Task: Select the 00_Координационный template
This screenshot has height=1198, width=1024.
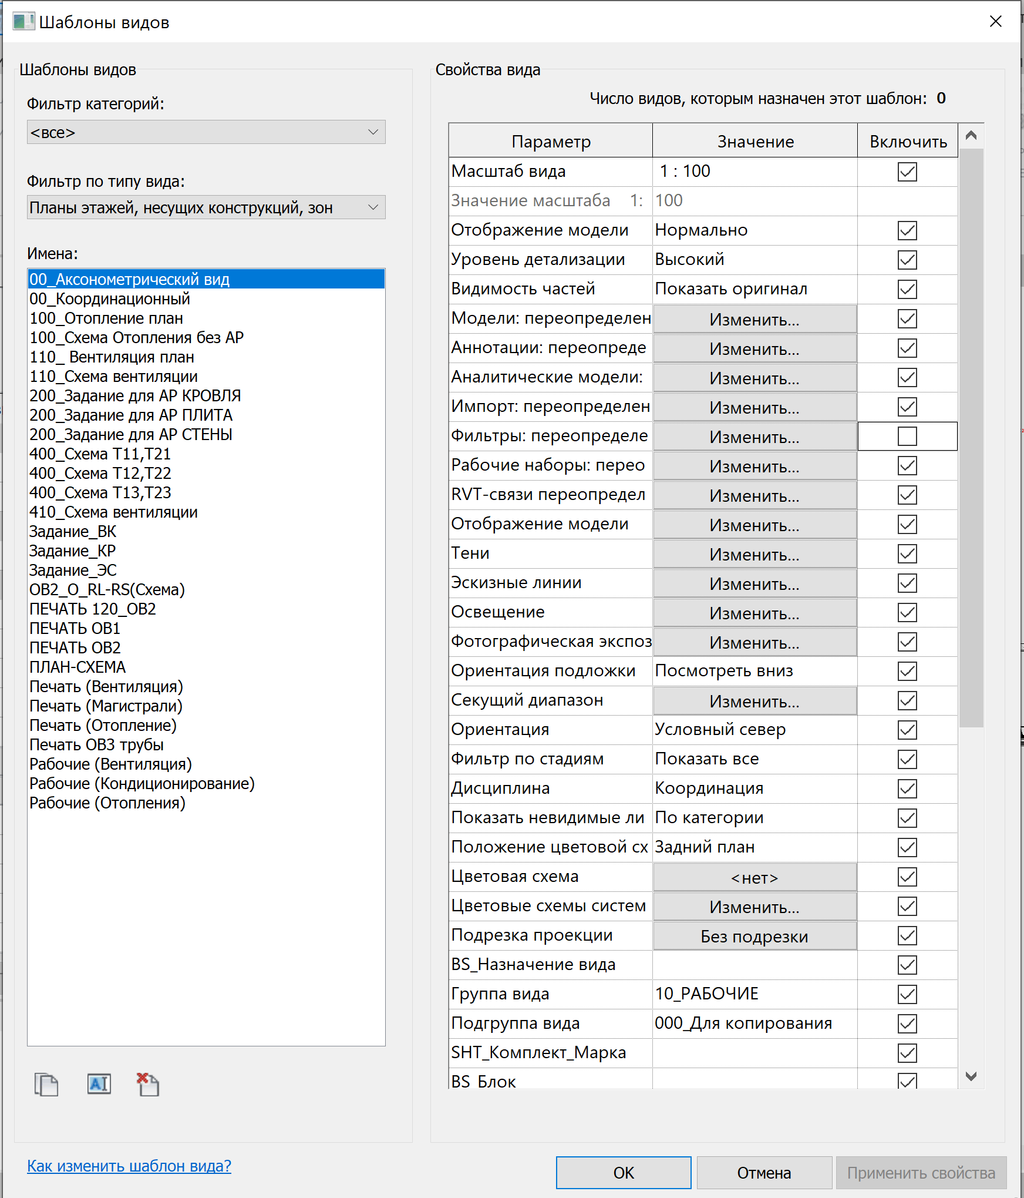Action: [x=110, y=299]
